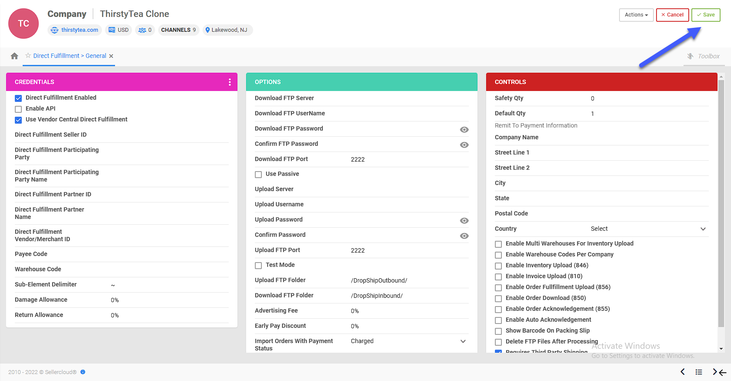Uncheck Direct Fulfillment Enabled
The width and height of the screenshot is (731, 381).
coord(18,98)
